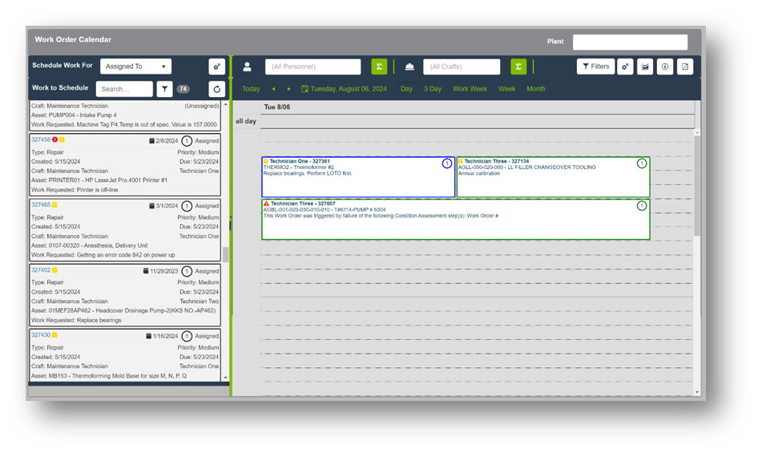Click the Today link
Screen dimensions: 758x453
tap(251, 89)
